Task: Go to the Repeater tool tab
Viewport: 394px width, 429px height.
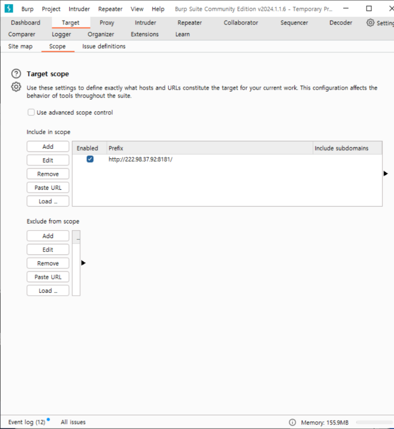Action: coord(190,23)
